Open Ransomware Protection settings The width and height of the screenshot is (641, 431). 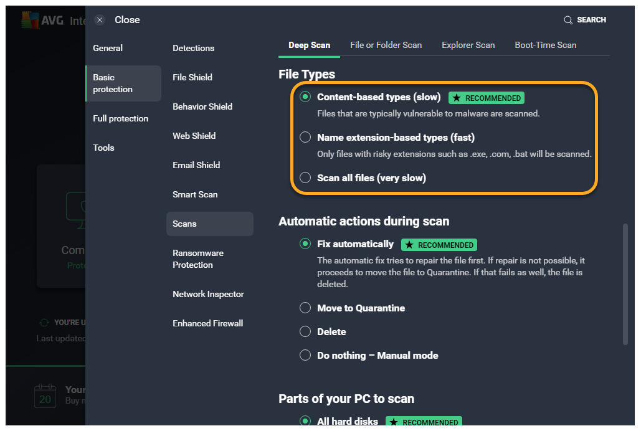pyautogui.click(x=198, y=258)
